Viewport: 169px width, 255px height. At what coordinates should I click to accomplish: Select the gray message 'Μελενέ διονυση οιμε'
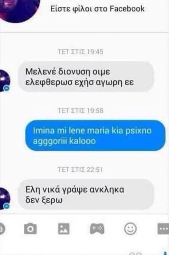[86, 77]
